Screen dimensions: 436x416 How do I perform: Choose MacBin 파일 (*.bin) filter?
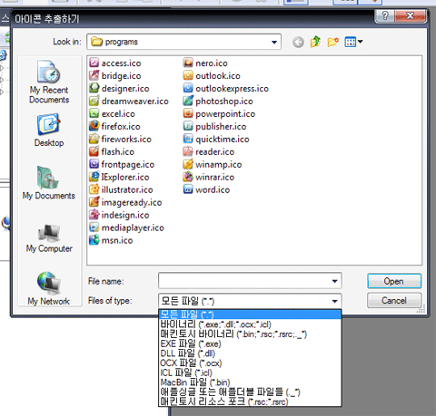click(250, 382)
